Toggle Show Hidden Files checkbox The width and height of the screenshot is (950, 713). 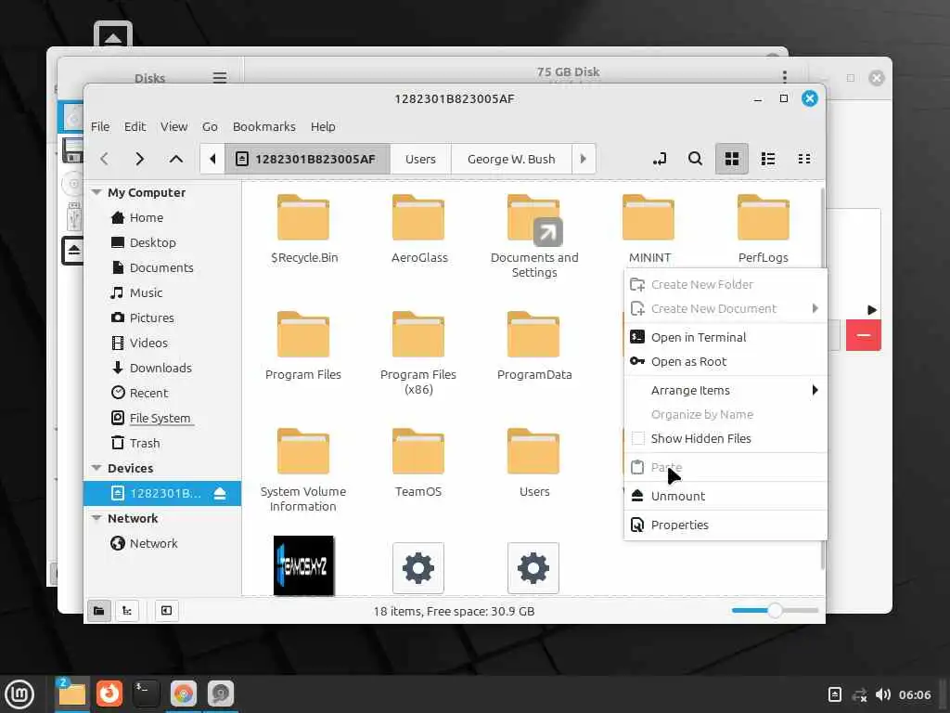coord(638,438)
